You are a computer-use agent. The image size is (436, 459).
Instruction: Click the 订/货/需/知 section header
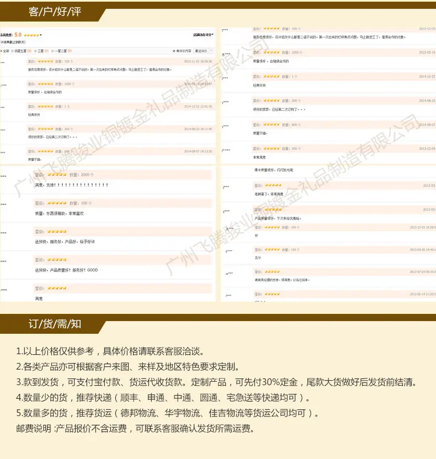[55, 324]
